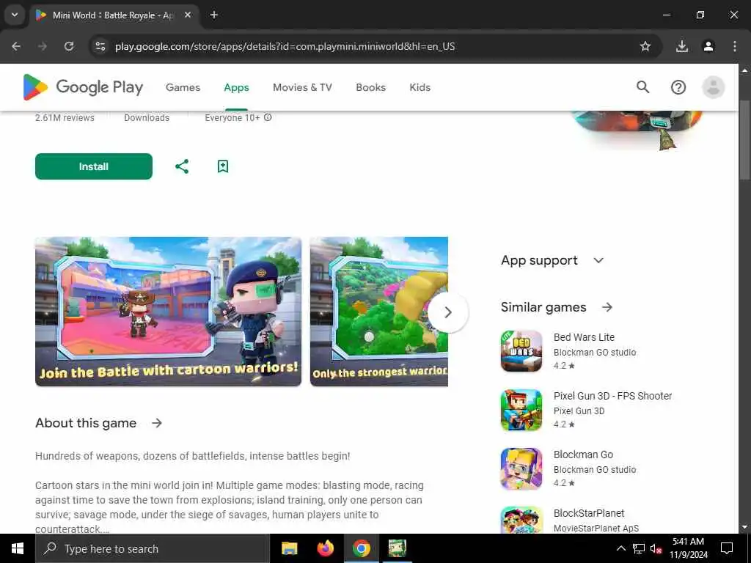Open 'Join the Battle' screenshot thumbnail
The image size is (751, 563).
tap(168, 311)
